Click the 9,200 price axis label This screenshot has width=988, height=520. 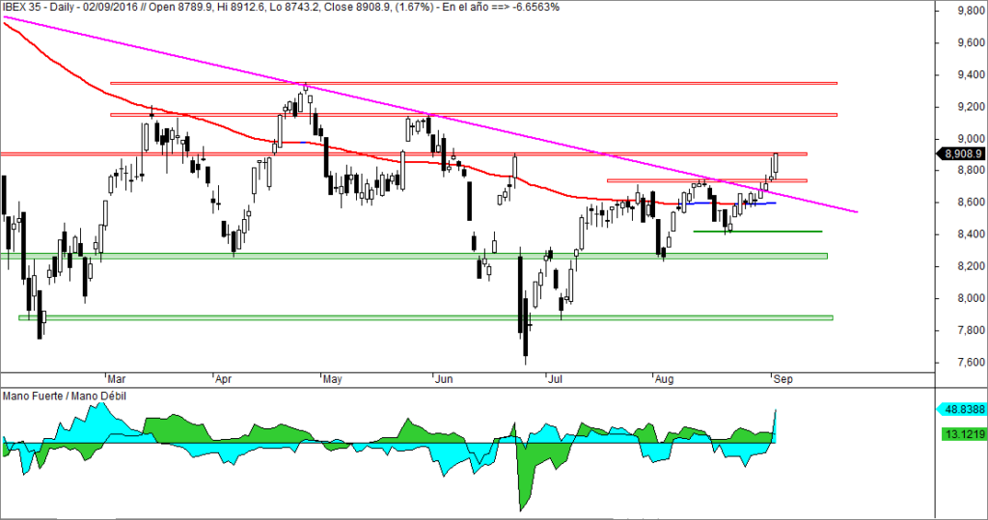click(971, 107)
